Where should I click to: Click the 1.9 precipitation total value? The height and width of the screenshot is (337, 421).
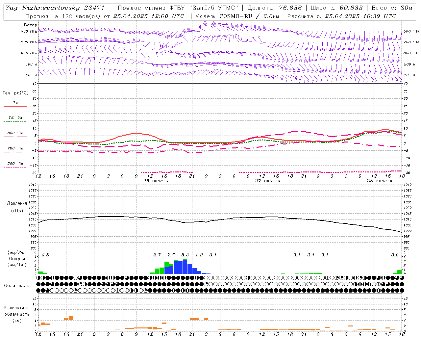click(x=199, y=255)
